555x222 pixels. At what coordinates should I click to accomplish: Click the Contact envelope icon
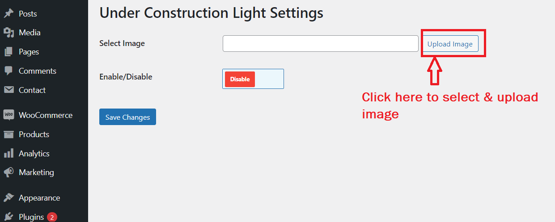[x=8, y=90]
